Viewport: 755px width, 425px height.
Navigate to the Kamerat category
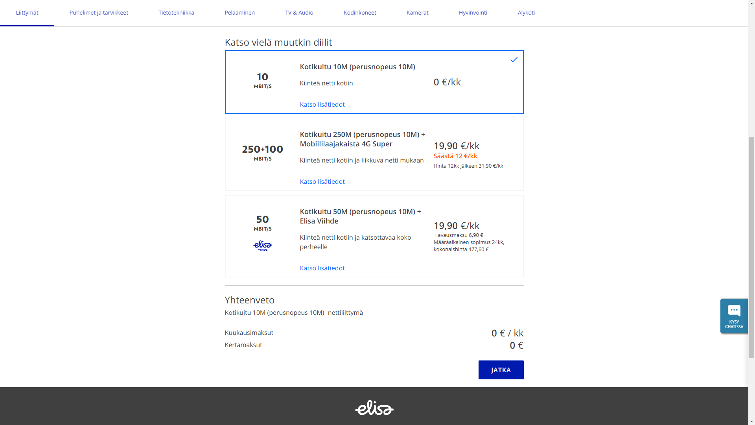[418, 13]
